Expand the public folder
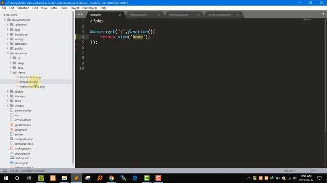 coord(8,49)
